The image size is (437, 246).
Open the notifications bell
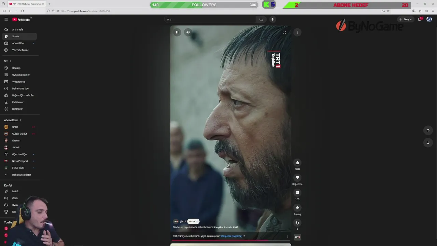pos(420,19)
